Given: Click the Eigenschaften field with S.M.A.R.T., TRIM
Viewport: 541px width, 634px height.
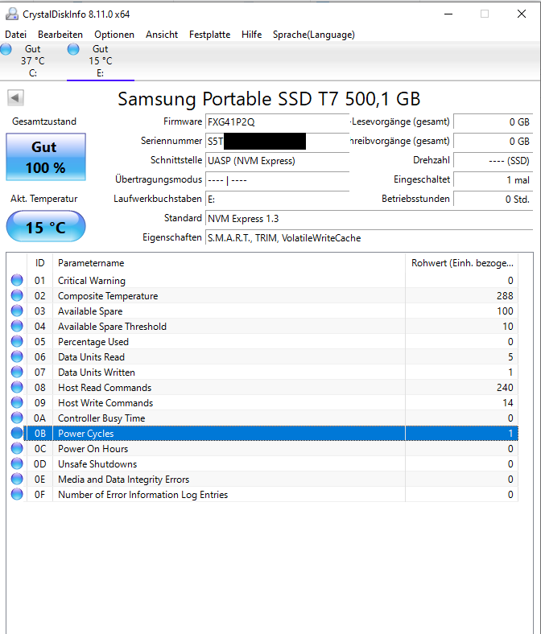Looking at the screenshot, I should coord(369,238).
